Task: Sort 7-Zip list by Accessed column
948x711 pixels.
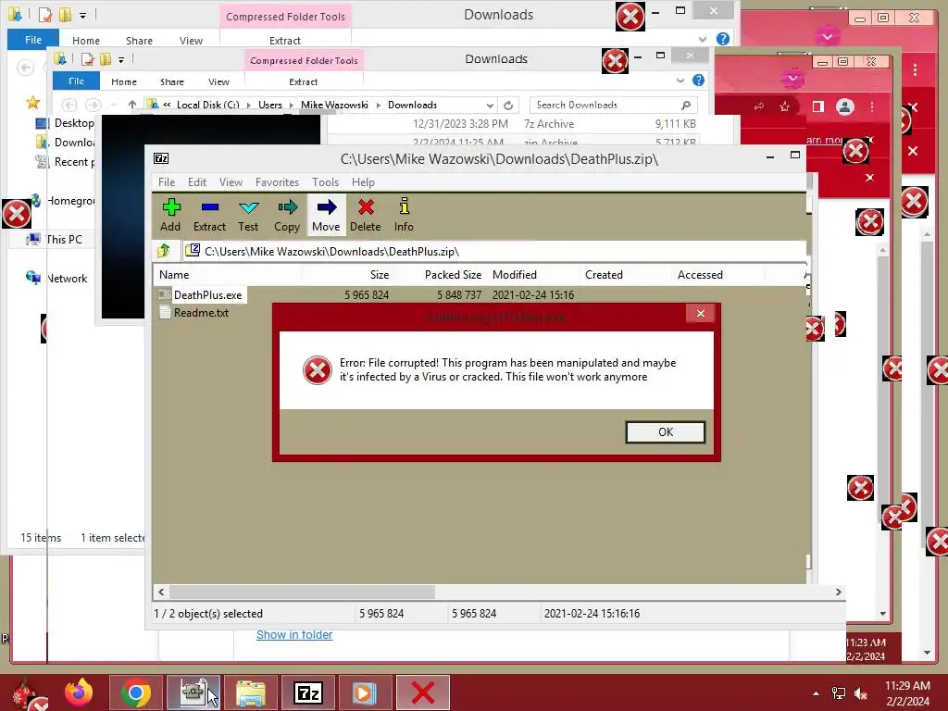Action: (x=717, y=274)
